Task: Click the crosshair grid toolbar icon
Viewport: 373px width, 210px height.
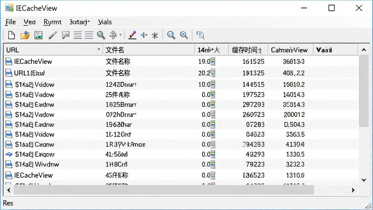Action: click(x=113, y=35)
